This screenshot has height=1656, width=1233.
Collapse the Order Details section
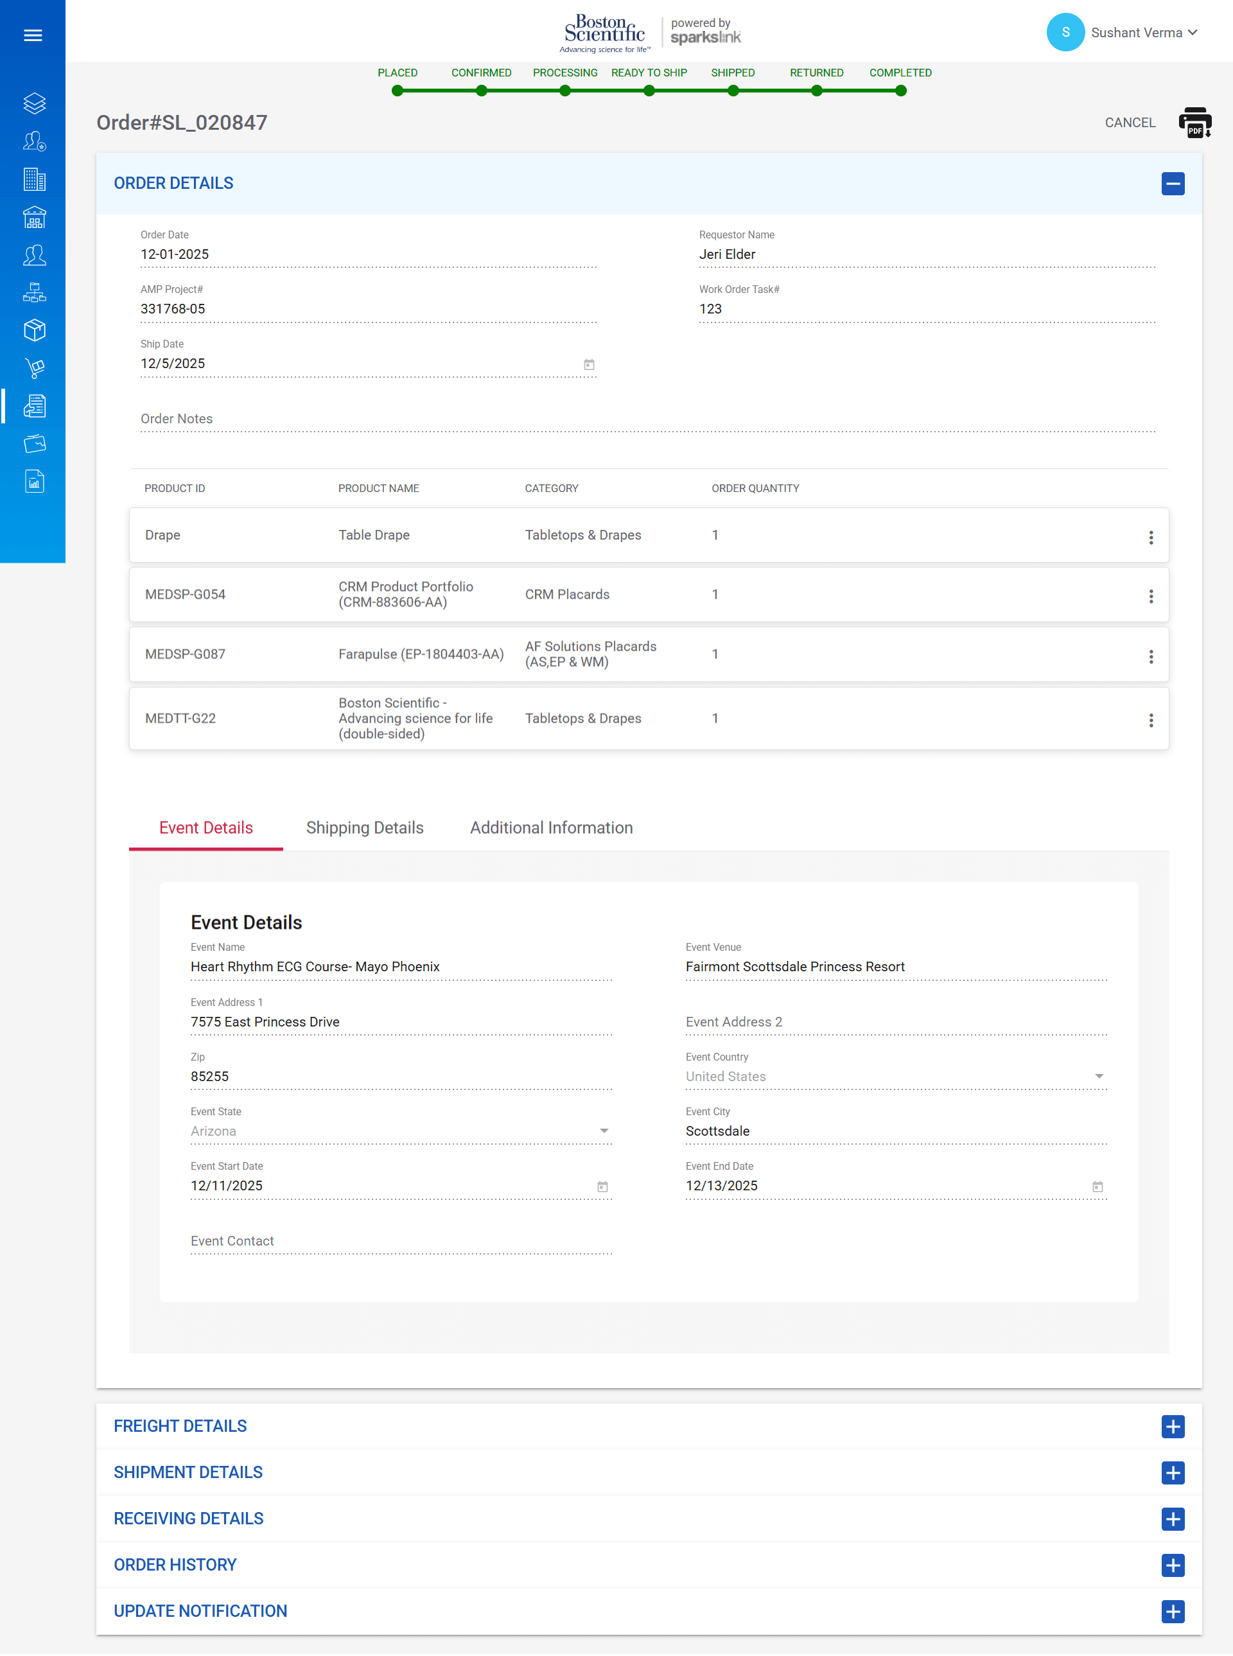click(x=1172, y=184)
